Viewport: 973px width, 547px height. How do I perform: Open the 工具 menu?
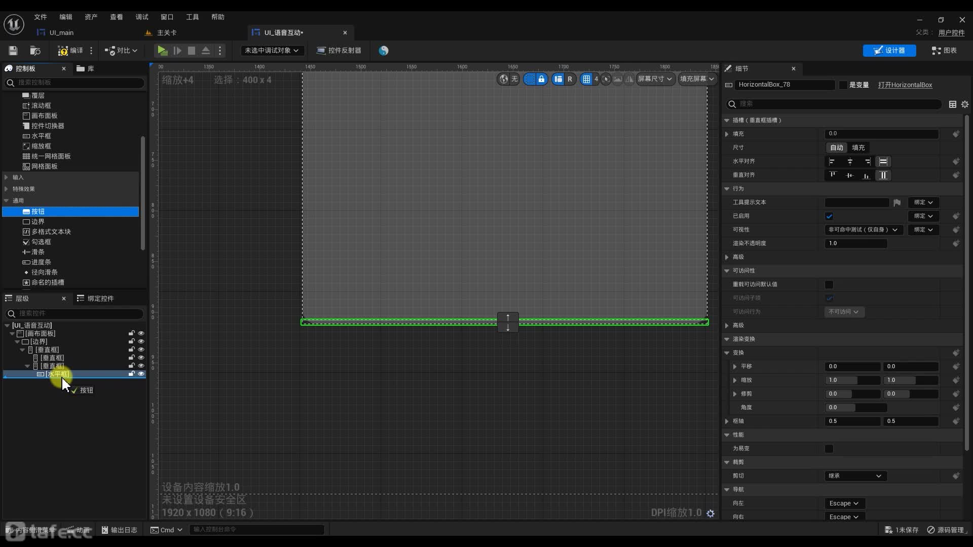tap(193, 17)
